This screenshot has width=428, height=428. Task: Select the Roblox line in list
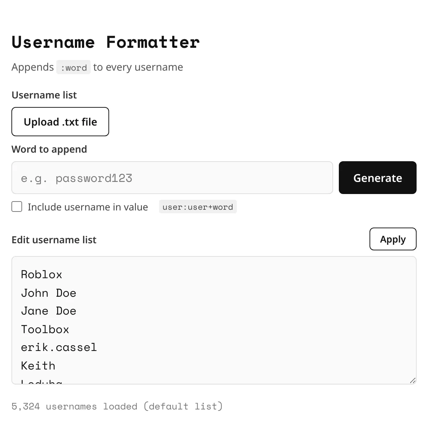click(x=42, y=275)
